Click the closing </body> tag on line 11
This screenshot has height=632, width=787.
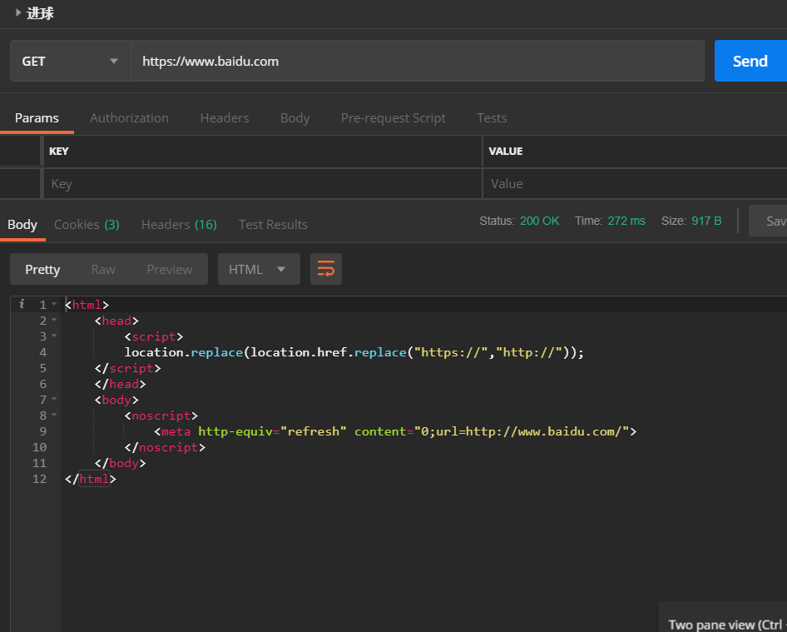tap(120, 463)
